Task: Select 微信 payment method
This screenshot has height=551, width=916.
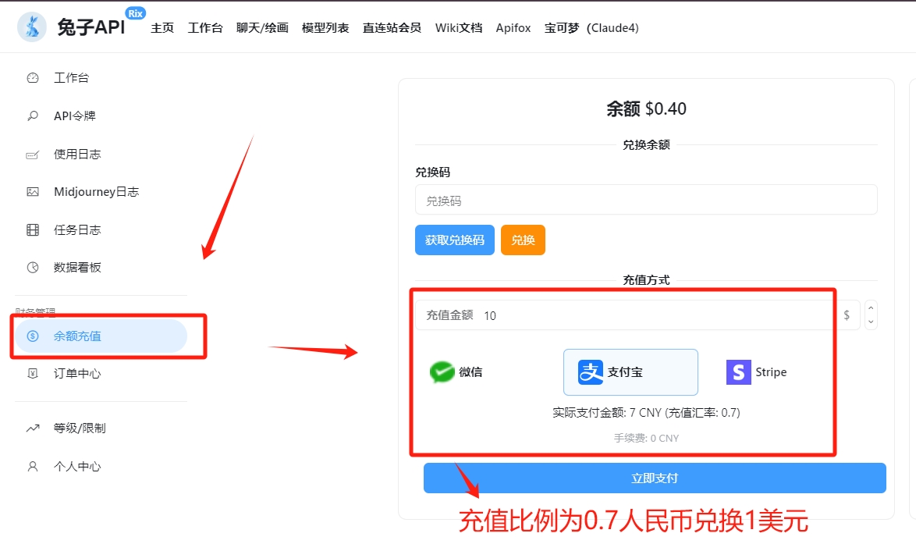Action: [456, 372]
